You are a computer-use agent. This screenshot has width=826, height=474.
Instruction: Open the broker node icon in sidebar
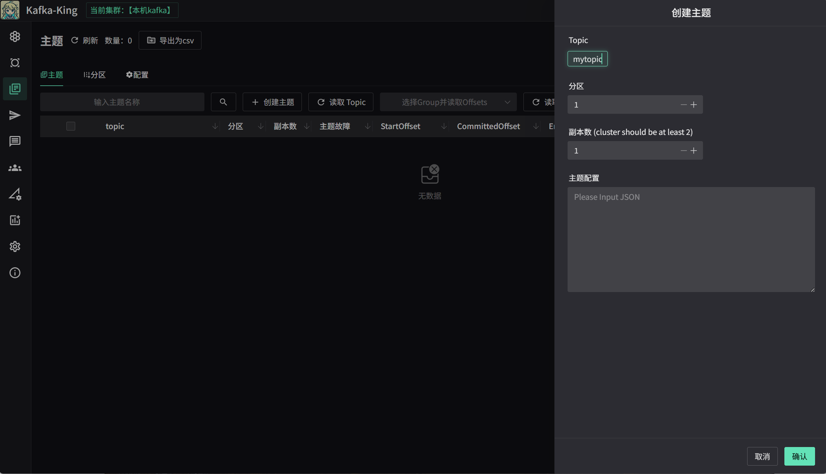pyautogui.click(x=15, y=63)
